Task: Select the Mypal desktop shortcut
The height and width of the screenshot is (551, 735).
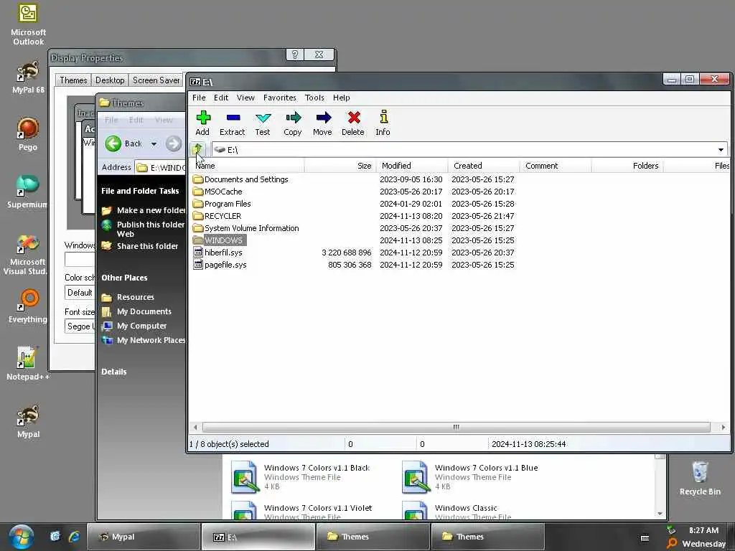Action: [x=28, y=421]
